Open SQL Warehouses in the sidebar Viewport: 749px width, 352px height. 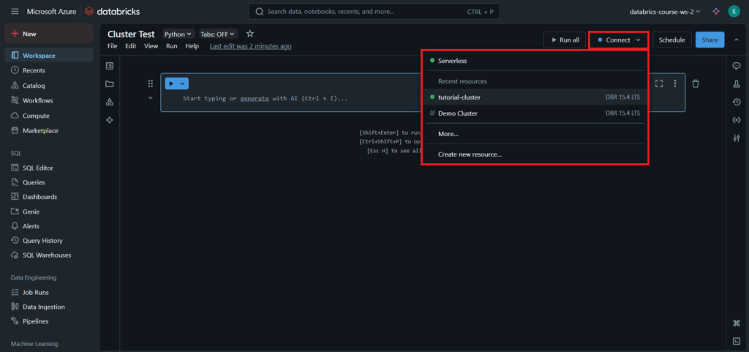point(49,255)
